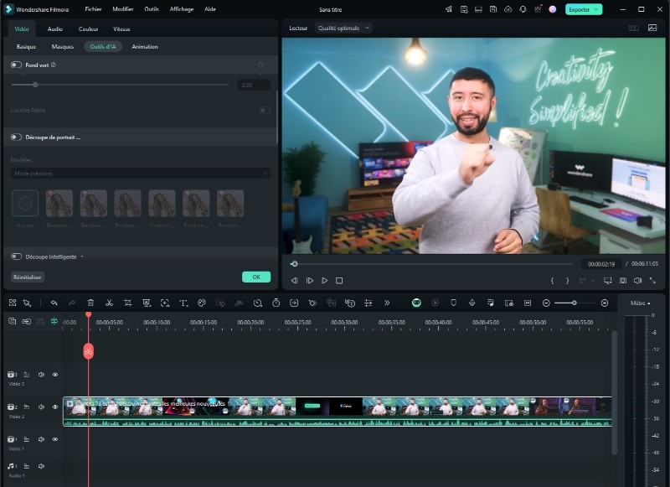Image resolution: width=670 pixels, height=487 pixels.
Task: Open the Mode précision model dropdown
Action: pyautogui.click(x=141, y=174)
